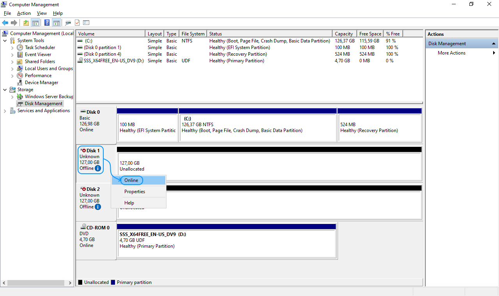Select the Device Manager icon
This screenshot has height=296, width=499.
tap(20, 83)
